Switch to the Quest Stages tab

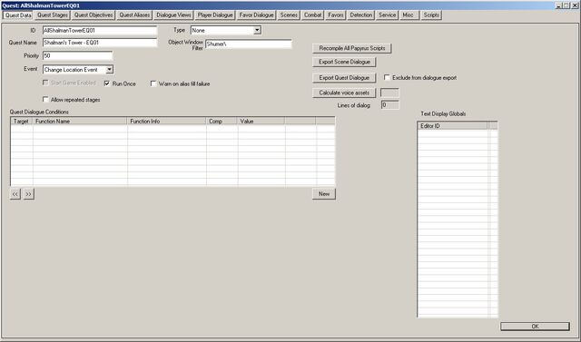(x=53, y=15)
